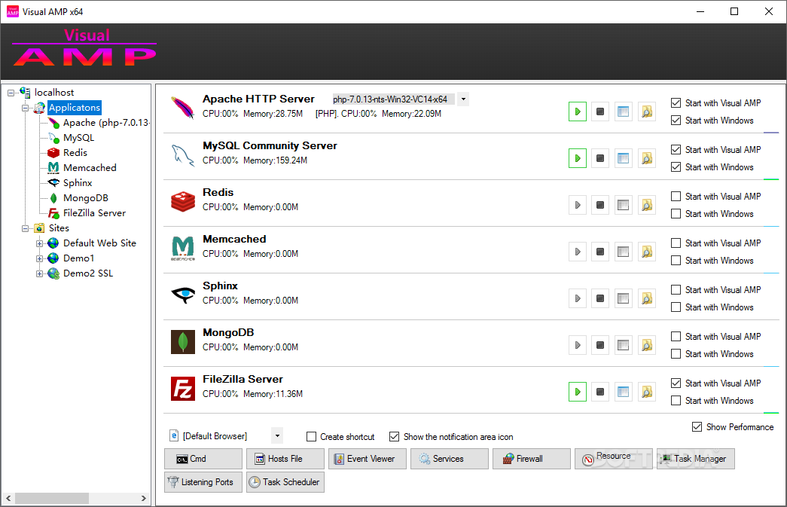
Task: Open MySQL Community Server window icon
Action: click(623, 158)
